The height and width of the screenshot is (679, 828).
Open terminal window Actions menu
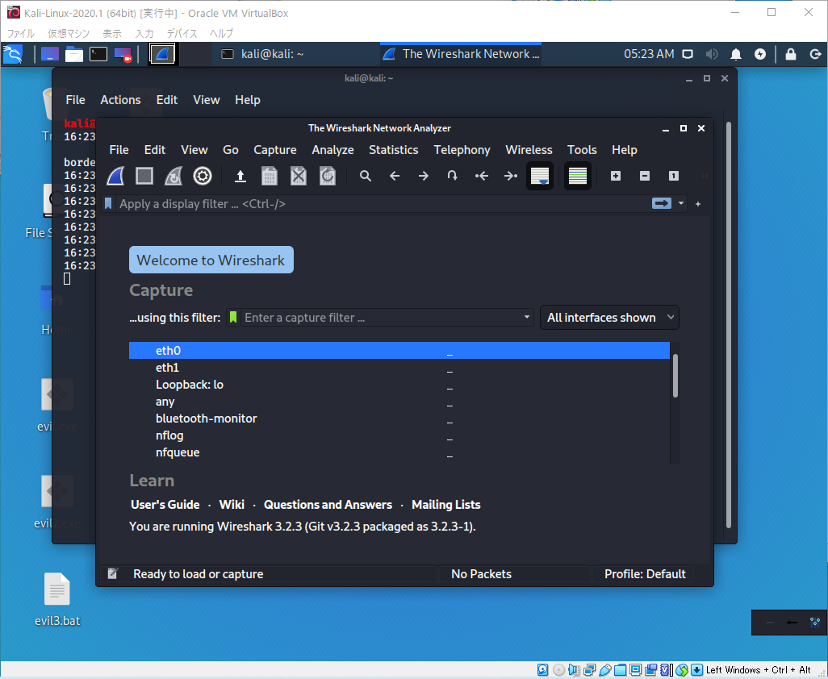click(120, 100)
